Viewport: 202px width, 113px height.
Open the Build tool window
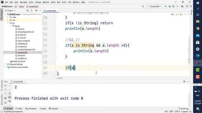point(43,109)
